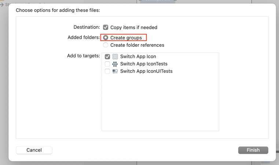Click the Switch App Icon target icon

[x=115, y=57]
